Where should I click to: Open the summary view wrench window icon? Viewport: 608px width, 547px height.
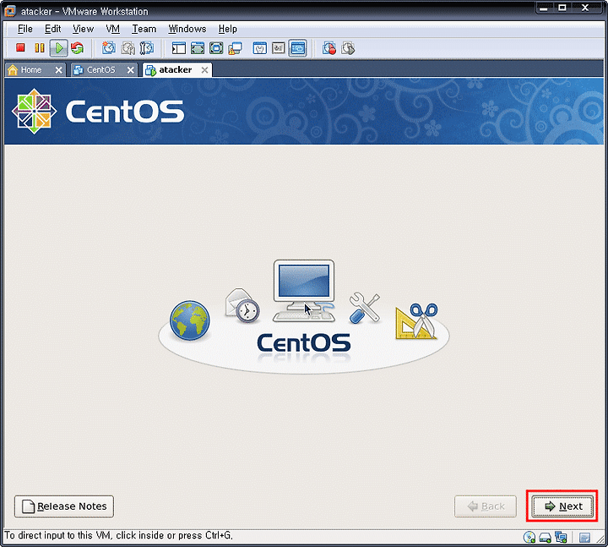(x=260, y=48)
